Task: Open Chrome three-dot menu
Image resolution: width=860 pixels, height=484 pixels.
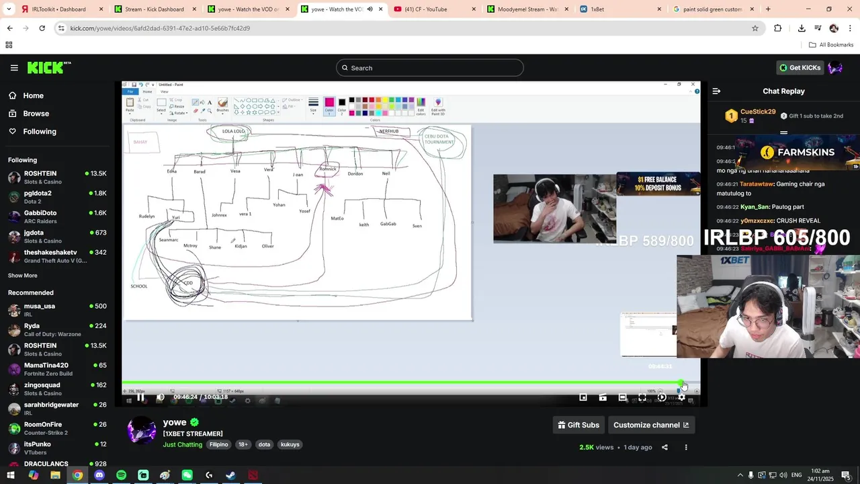Action: coord(849,28)
